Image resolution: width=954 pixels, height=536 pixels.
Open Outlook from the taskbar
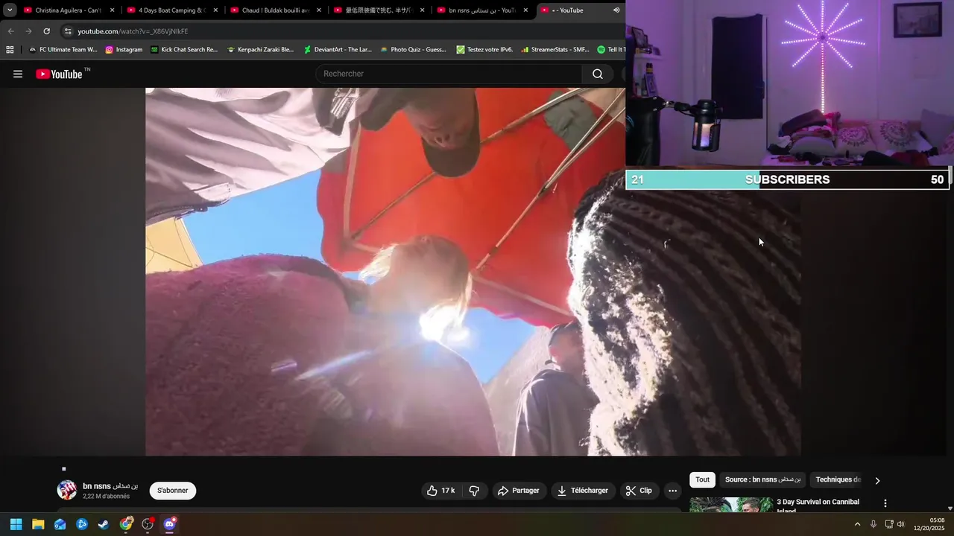[x=60, y=524]
